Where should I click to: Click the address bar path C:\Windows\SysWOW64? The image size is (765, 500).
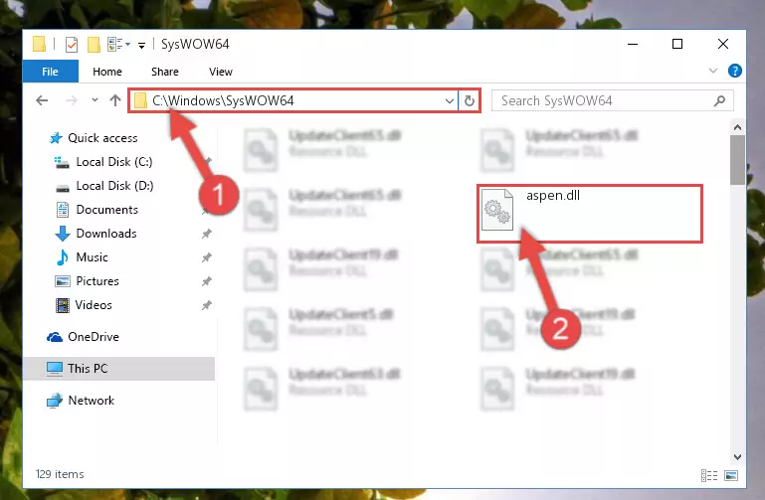pos(223,100)
